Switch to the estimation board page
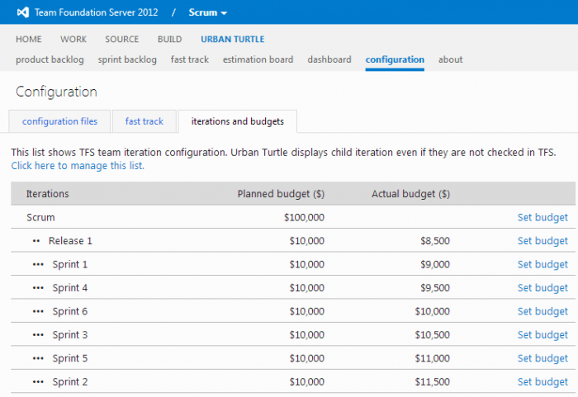This screenshot has height=397, width=578. (x=258, y=59)
